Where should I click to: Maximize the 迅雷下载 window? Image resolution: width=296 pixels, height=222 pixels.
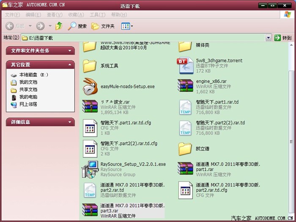pos(272,5)
